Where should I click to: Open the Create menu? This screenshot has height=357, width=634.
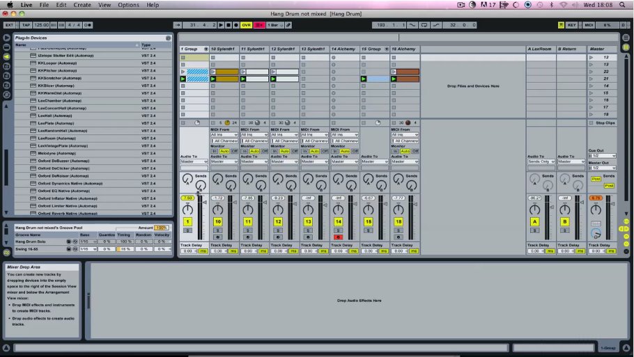pyautogui.click(x=82, y=5)
